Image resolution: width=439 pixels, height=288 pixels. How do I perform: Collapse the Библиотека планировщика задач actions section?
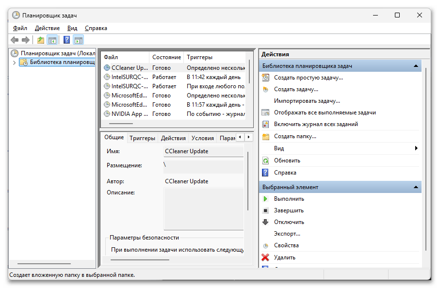tap(416, 66)
